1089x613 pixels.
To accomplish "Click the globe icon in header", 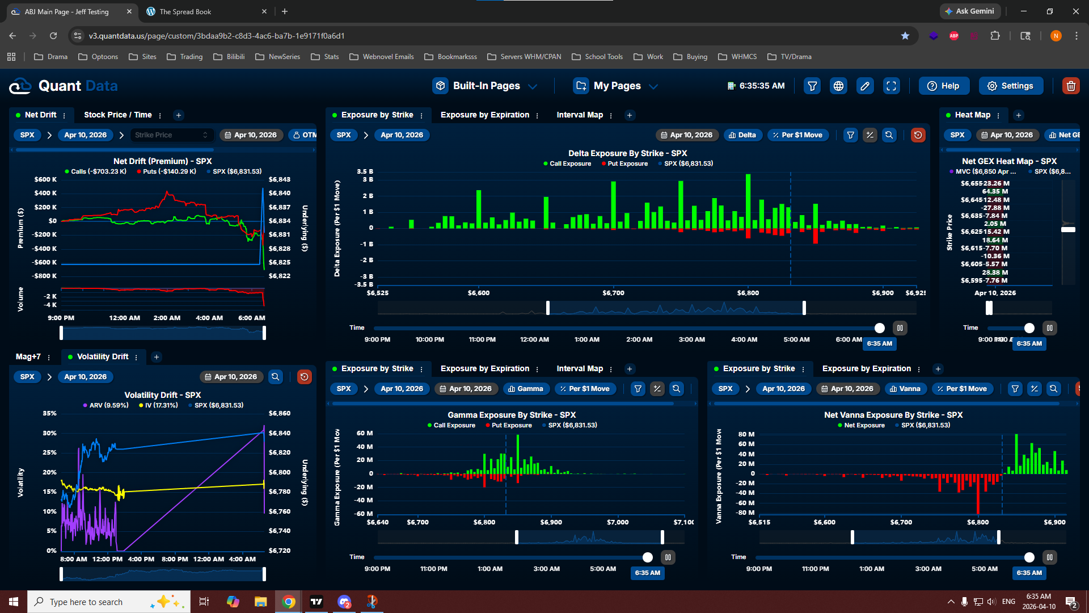I will (838, 86).
